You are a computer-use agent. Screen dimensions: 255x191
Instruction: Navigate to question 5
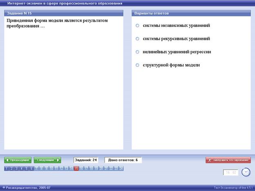pyautogui.click(x=27, y=169)
